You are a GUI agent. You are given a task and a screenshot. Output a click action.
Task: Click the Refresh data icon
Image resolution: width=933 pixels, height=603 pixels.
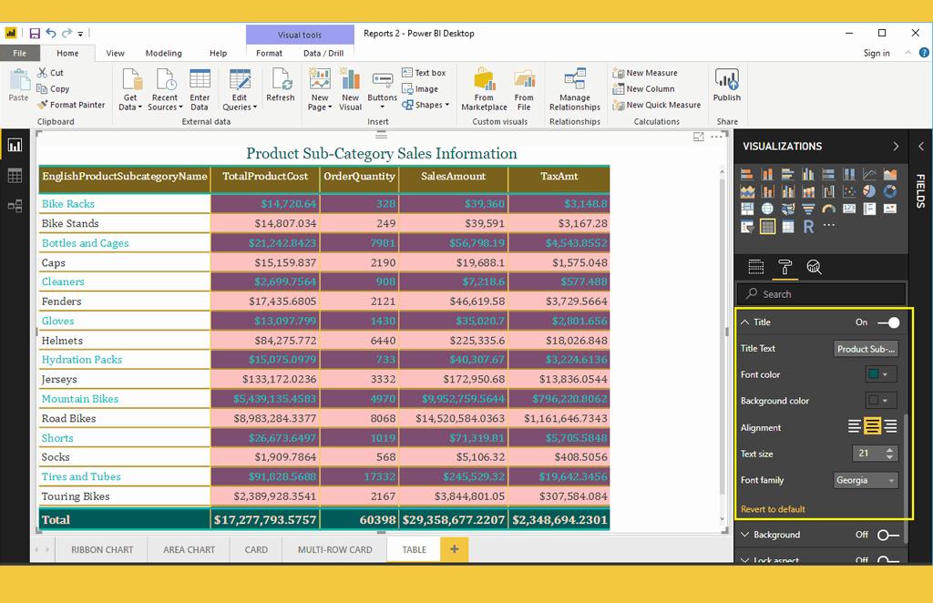(x=280, y=86)
